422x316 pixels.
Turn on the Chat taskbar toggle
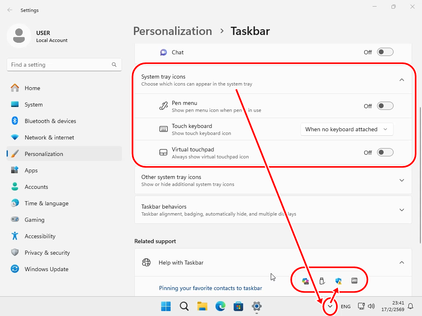[385, 52]
